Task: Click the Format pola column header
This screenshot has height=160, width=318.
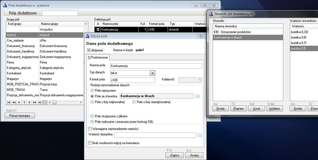Action: [157, 24]
